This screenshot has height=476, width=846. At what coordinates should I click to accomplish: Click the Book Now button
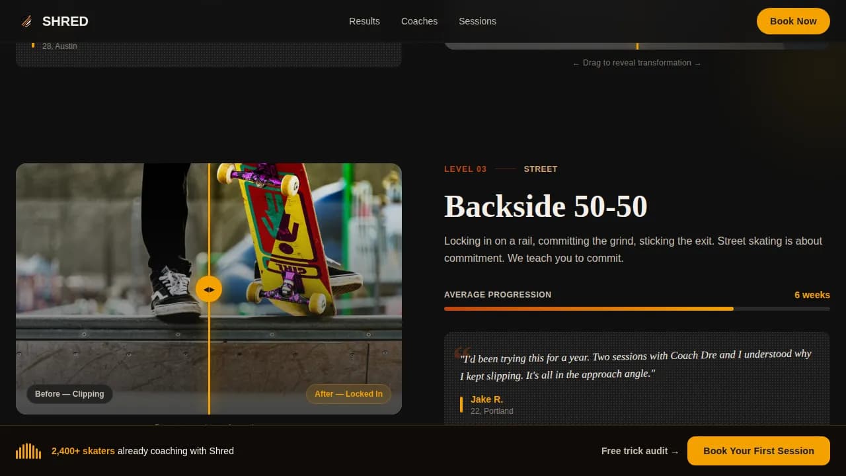click(x=793, y=21)
